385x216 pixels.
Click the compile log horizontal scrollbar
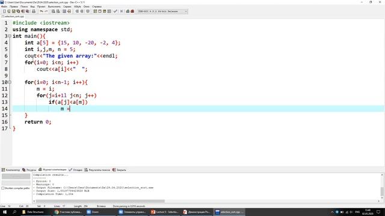point(100,201)
